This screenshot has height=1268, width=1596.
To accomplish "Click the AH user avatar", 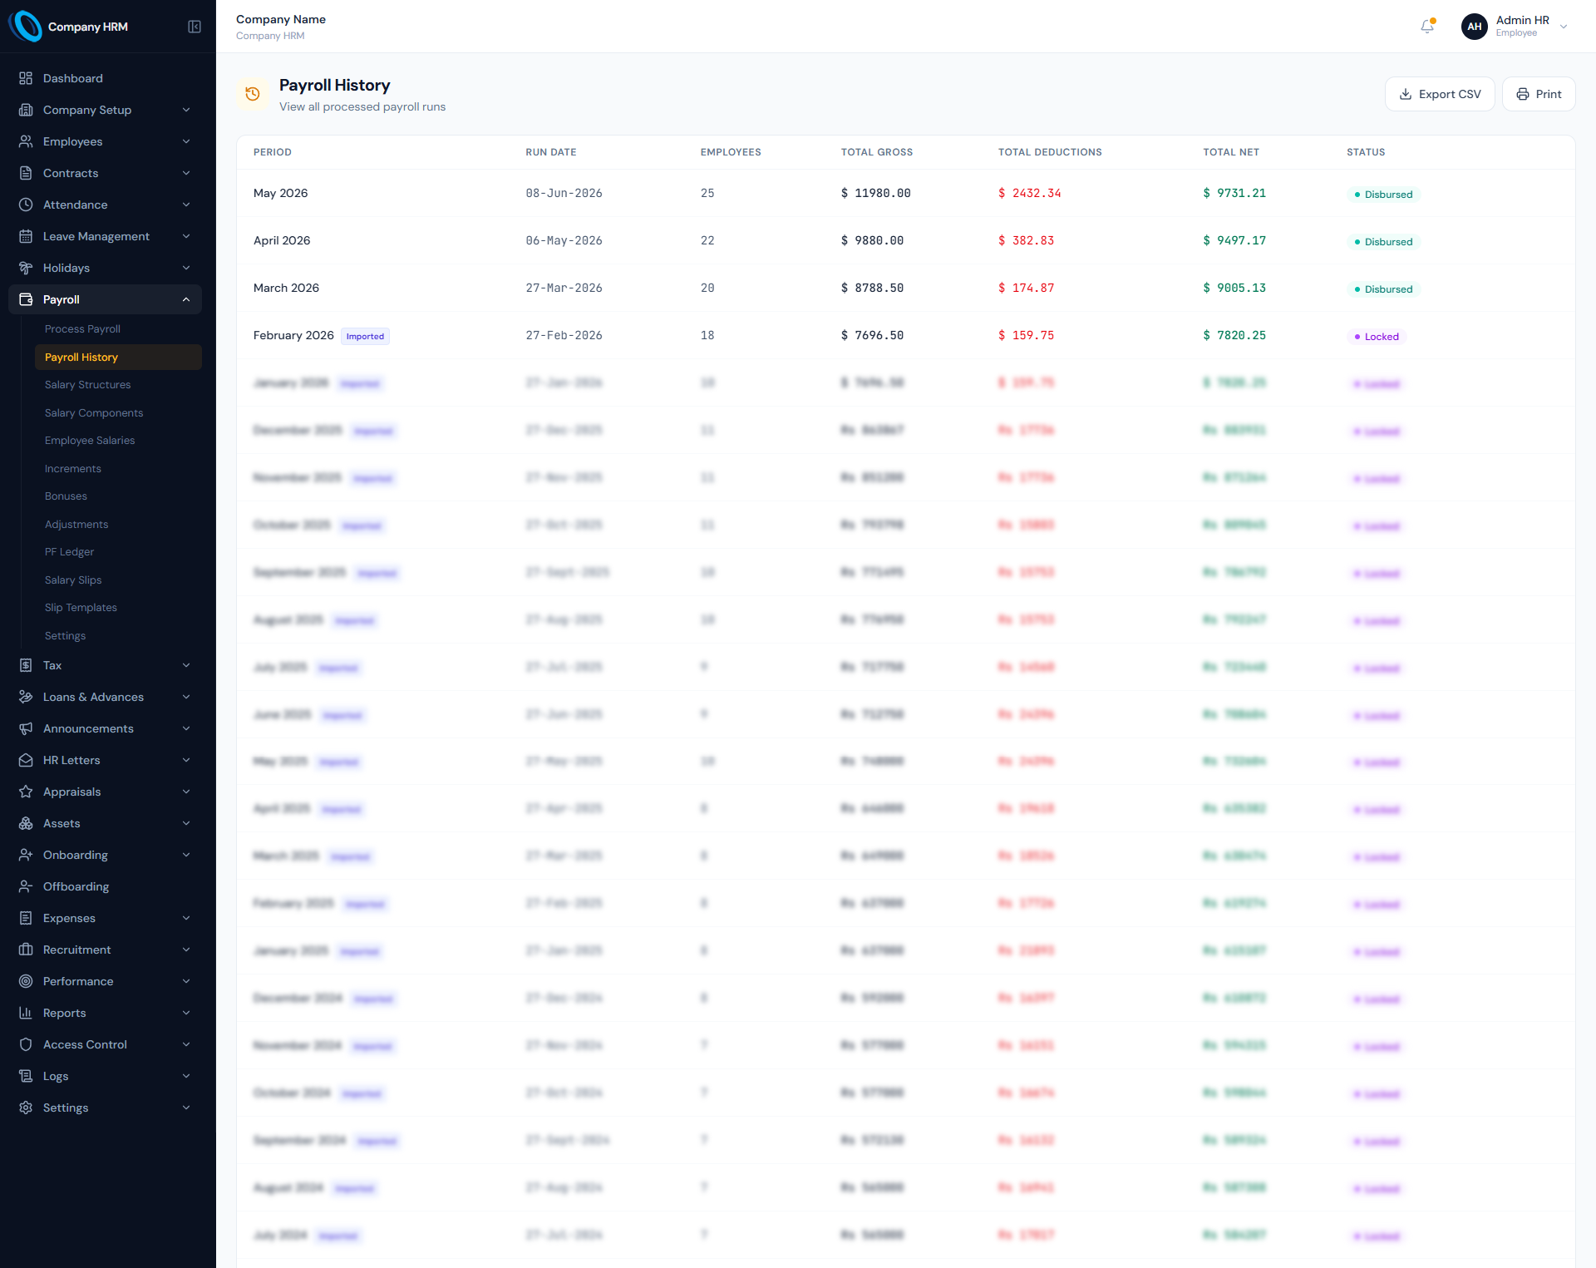I will click(x=1474, y=27).
